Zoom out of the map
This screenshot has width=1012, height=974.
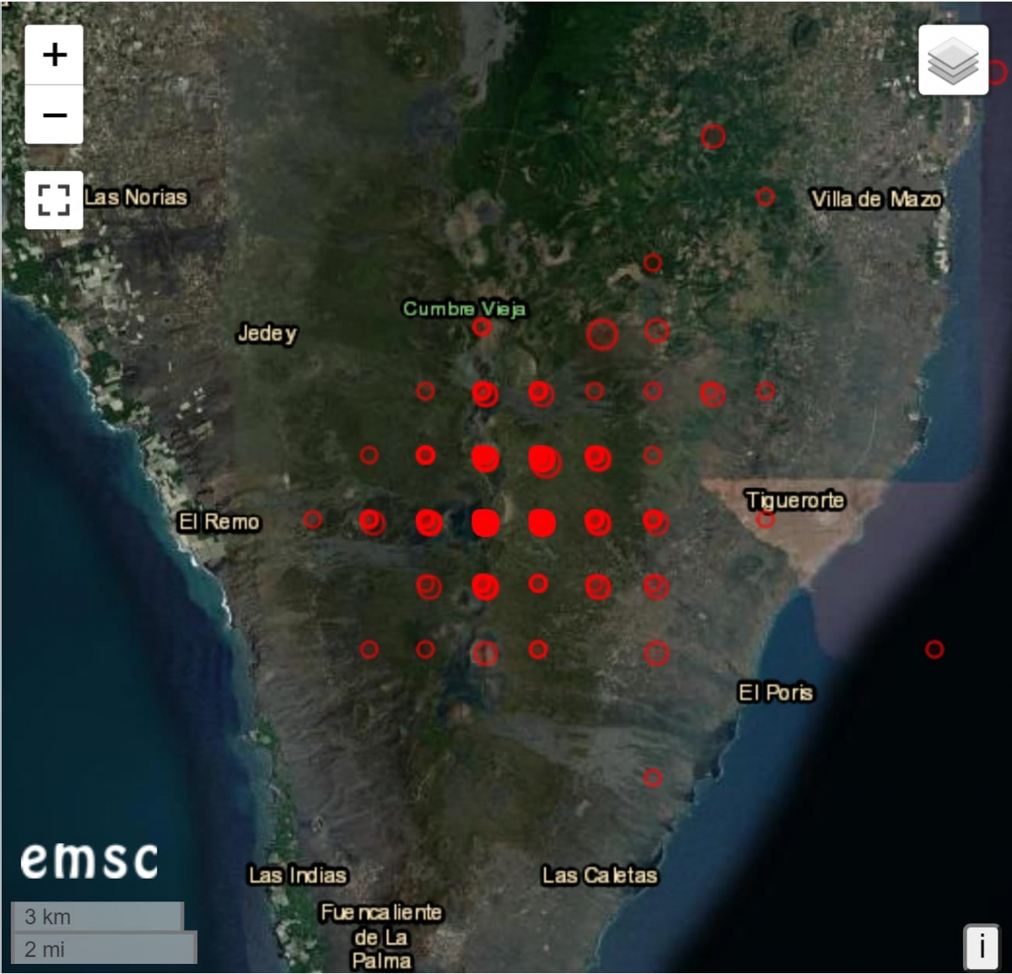coord(55,115)
